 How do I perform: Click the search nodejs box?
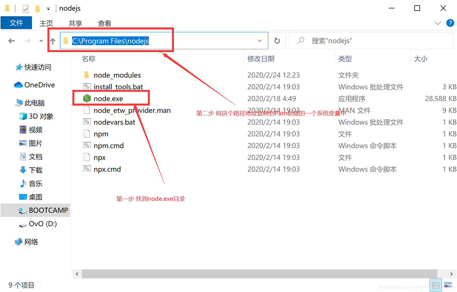tap(371, 41)
